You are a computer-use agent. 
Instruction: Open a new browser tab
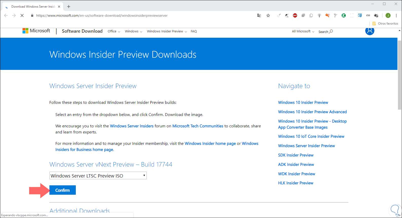click(69, 7)
